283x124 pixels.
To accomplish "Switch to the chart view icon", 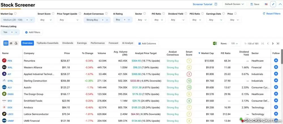I will tap(11, 43).
